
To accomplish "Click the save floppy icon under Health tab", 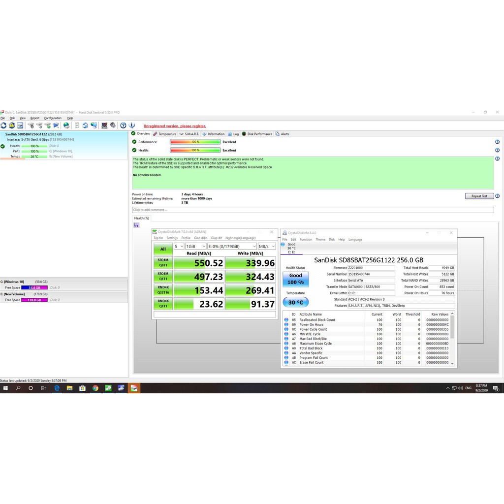I will [x=136, y=225].
